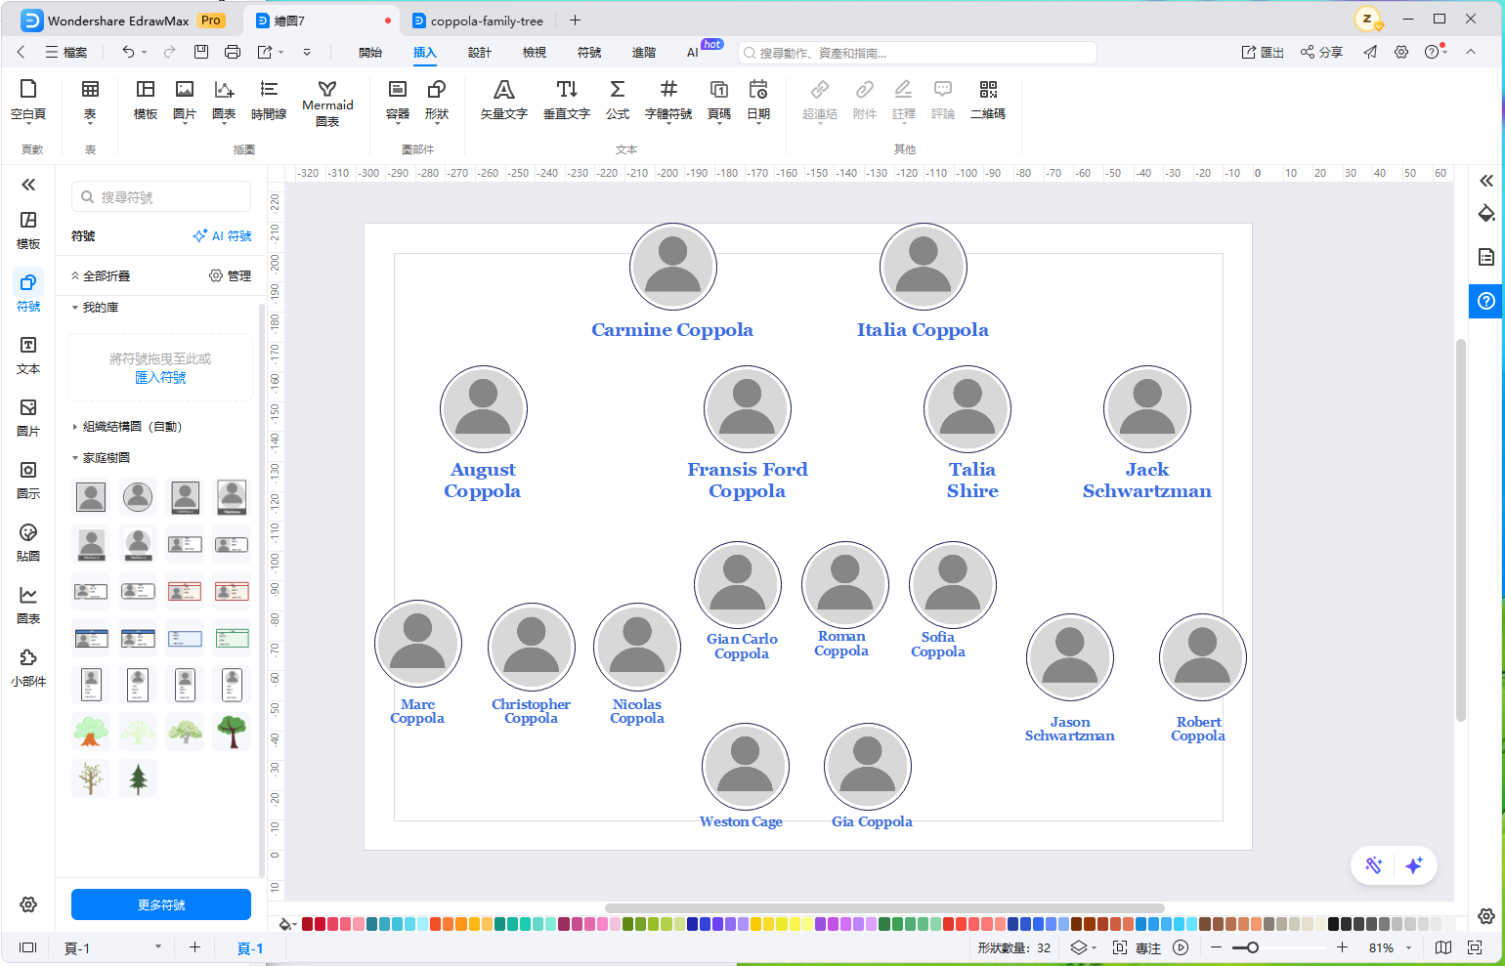This screenshot has height=966, width=1505.
Task: Insert vector text (矢量文字)
Action: tap(503, 101)
